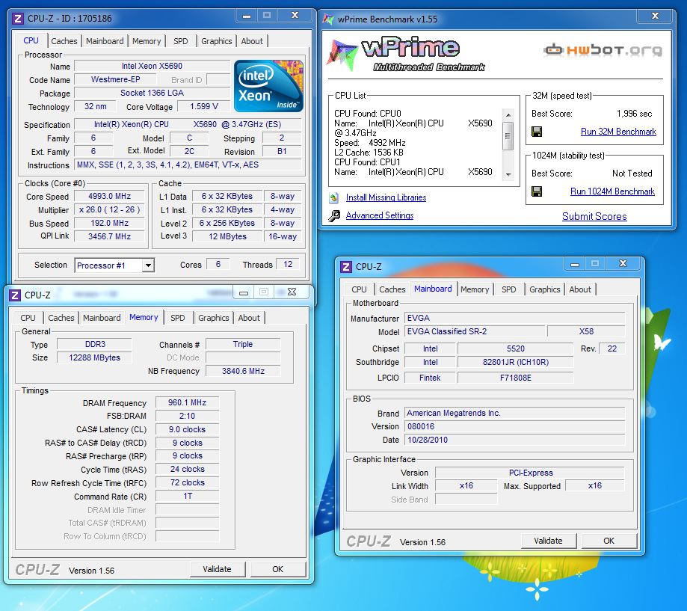The width and height of the screenshot is (687, 611).
Task: Click the NB Frequency 3840.6 MHz value
Action: click(x=243, y=371)
